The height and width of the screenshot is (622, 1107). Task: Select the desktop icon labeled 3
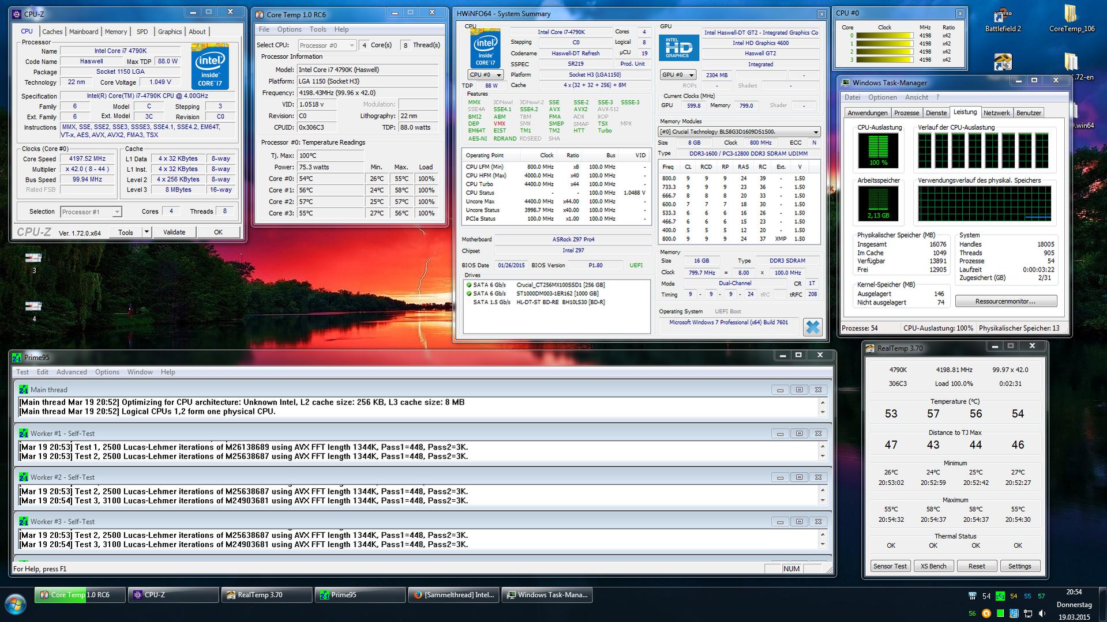click(33, 262)
